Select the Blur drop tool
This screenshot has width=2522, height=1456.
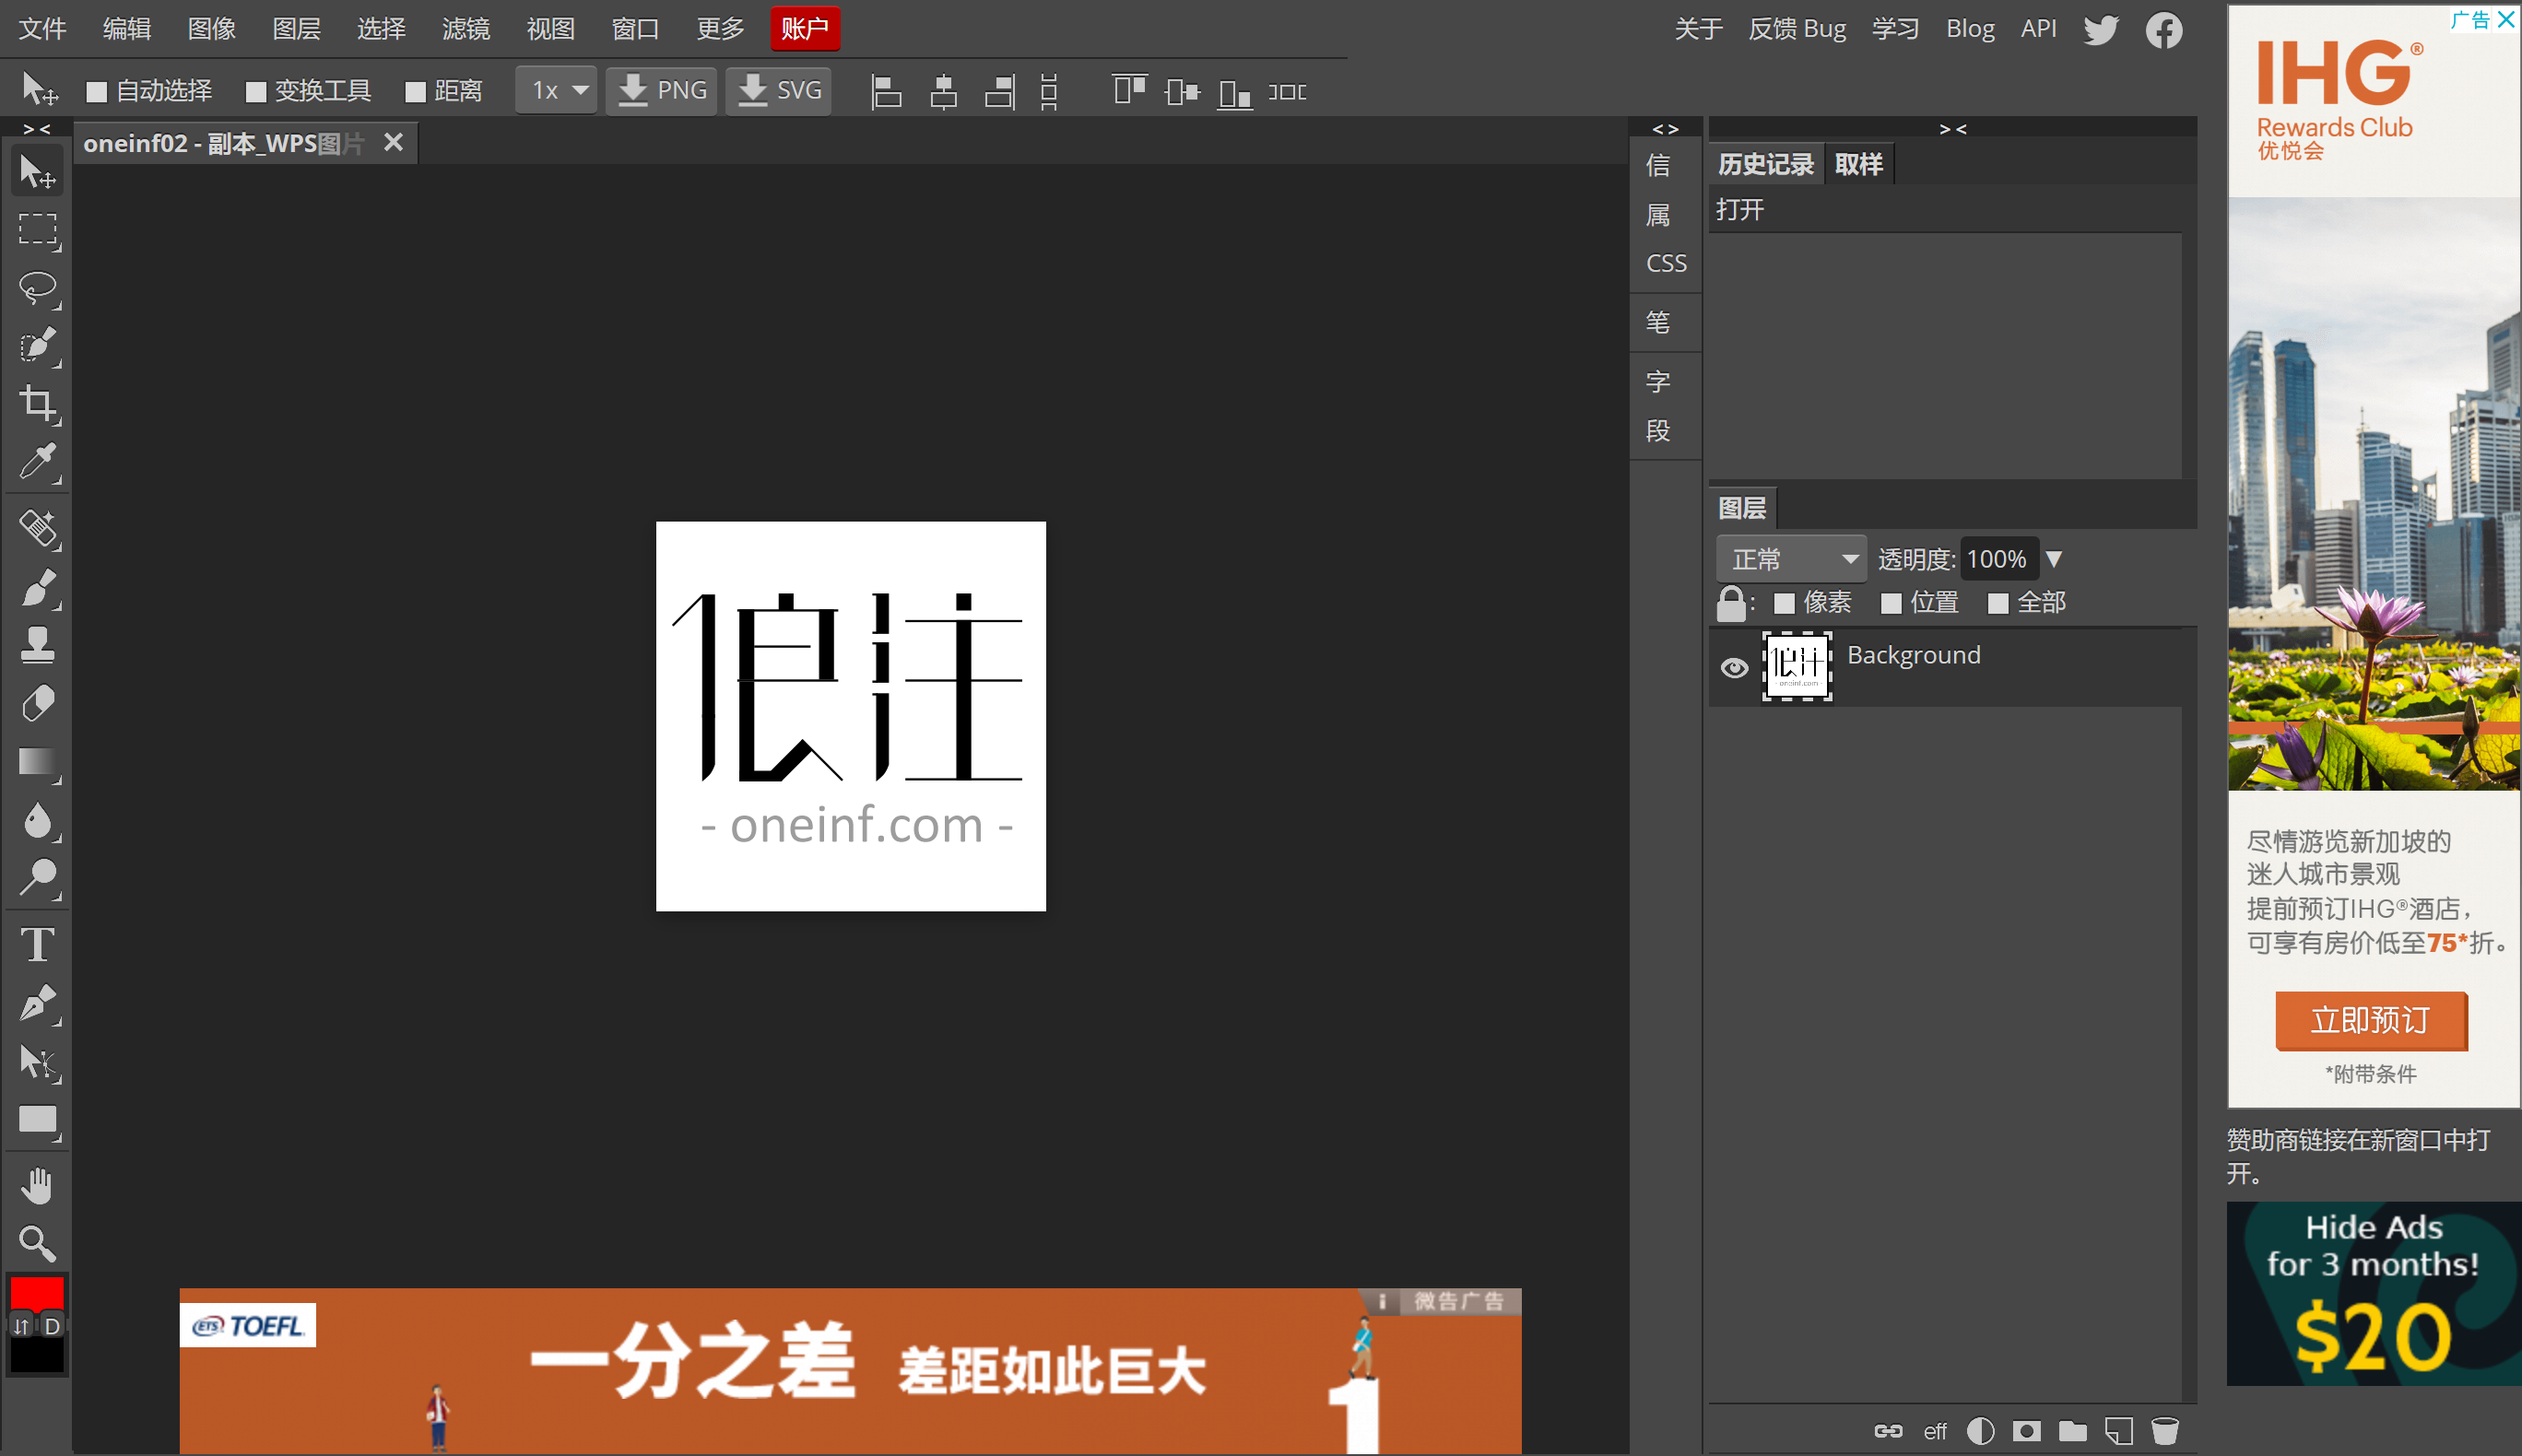[38, 820]
